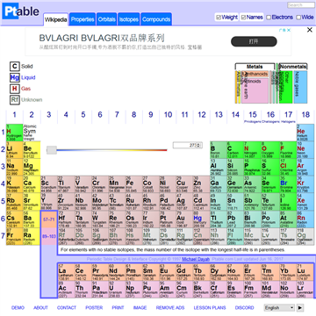The image size is (316, 316).
Task: Click the REMOVE ADS link
Action: coord(170,308)
